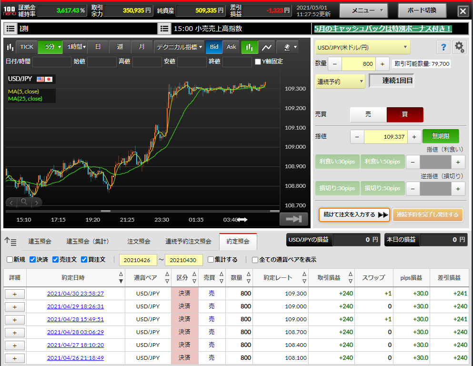
Task: Increase take-profit limit value
Action: [x=458, y=162]
